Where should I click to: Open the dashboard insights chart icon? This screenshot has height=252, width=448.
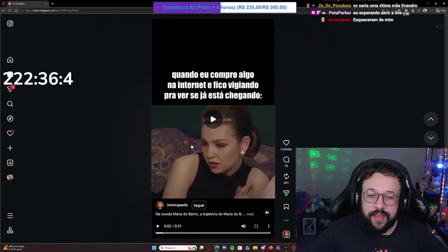click(10, 163)
